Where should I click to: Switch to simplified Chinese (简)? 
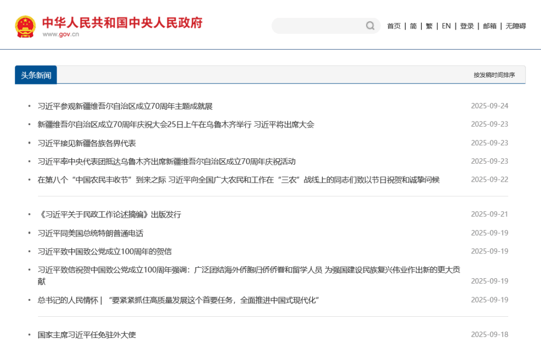pos(413,26)
